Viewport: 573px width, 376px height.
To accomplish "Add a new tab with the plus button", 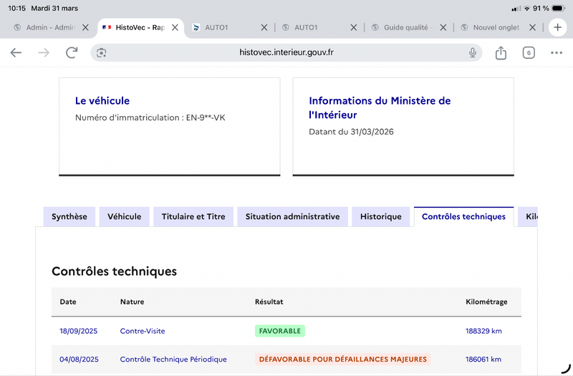I will point(558,27).
